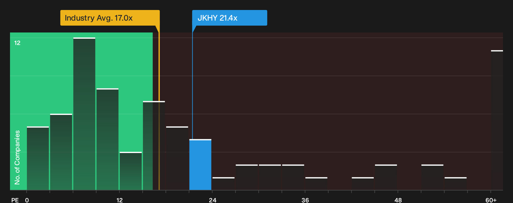
Task: Click the x-axis label 36
Action: point(305,200)
